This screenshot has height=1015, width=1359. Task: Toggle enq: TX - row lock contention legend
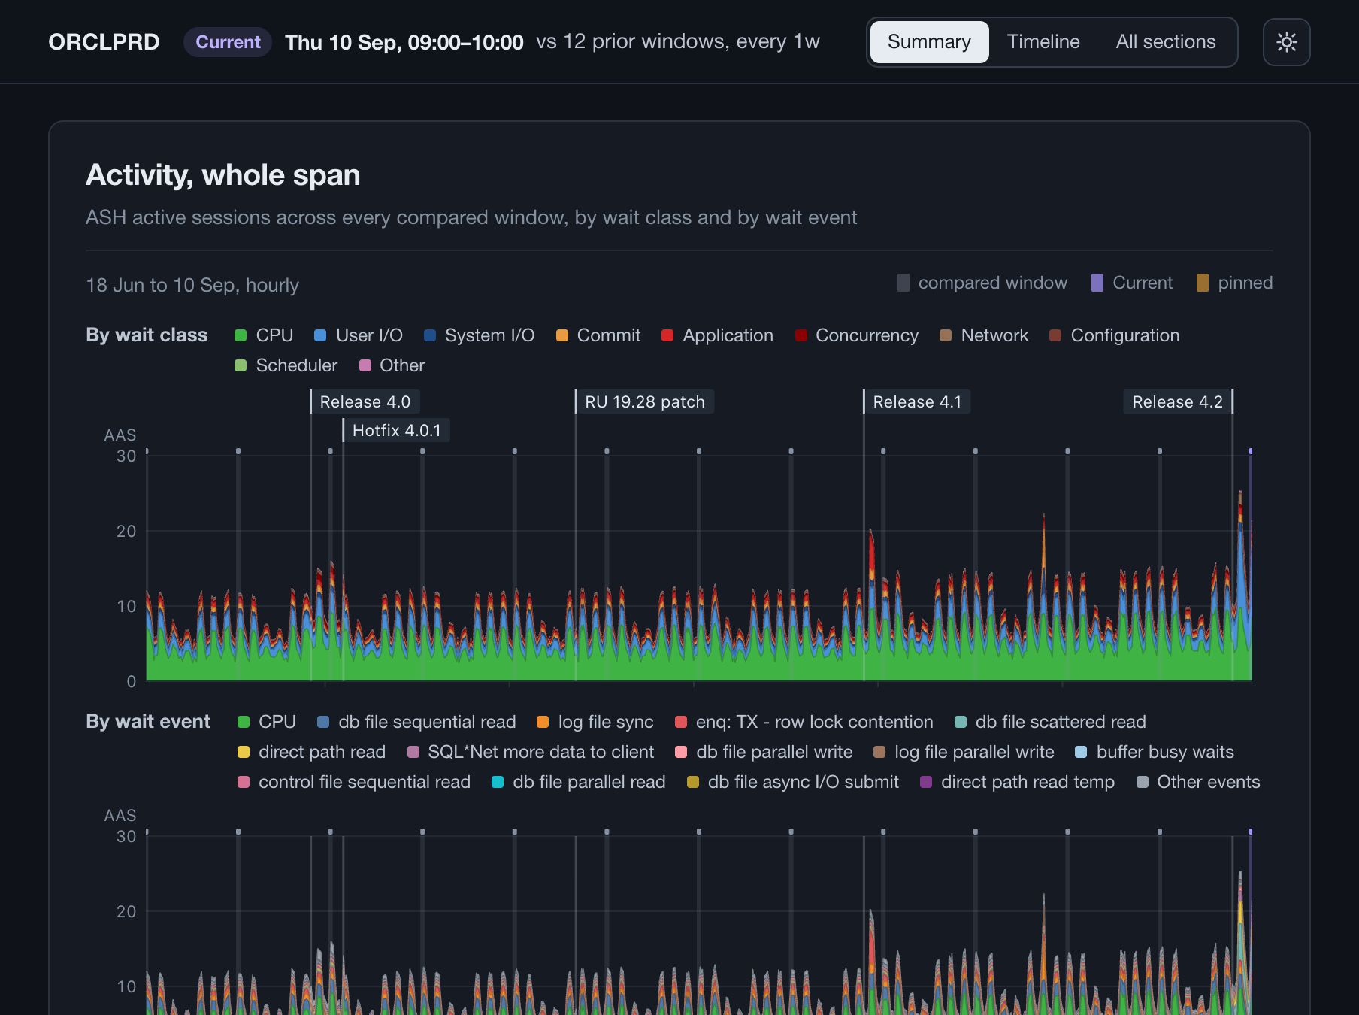coord(804,722)
